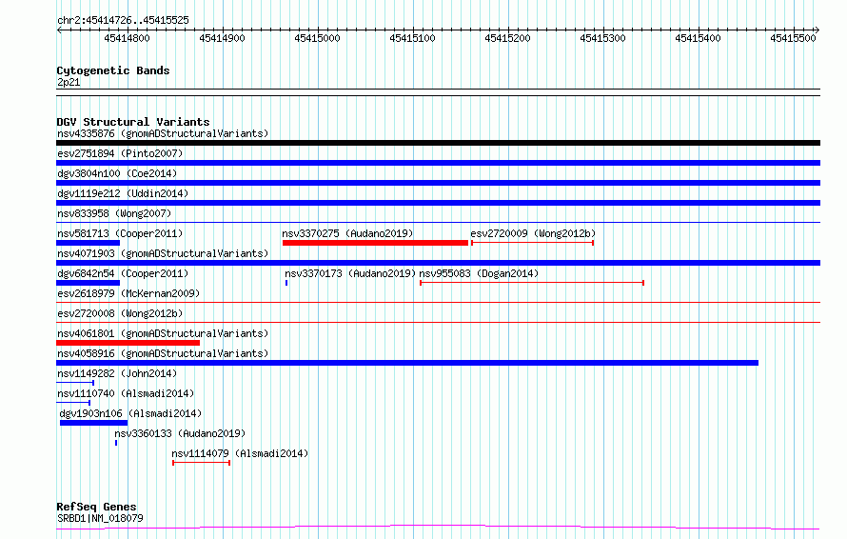Select the Cytogenetic Bands track title

click(113, 70)
